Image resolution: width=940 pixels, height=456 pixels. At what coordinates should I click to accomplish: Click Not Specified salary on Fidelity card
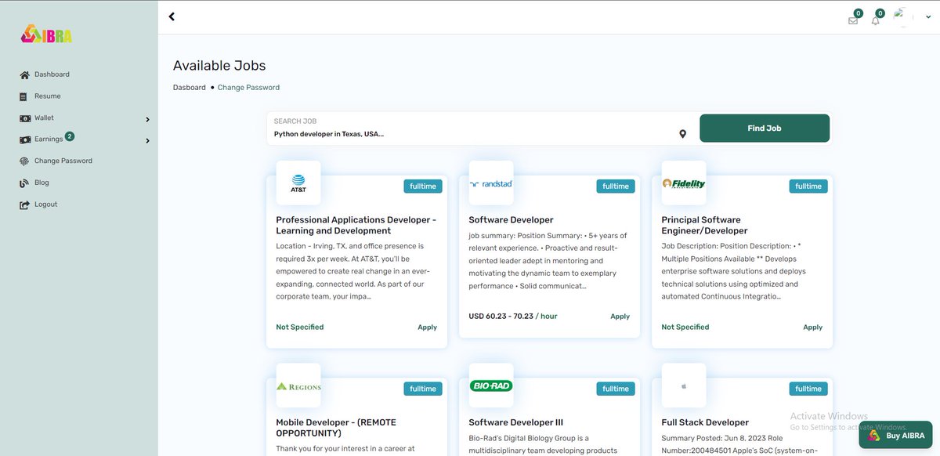(685, 328)
